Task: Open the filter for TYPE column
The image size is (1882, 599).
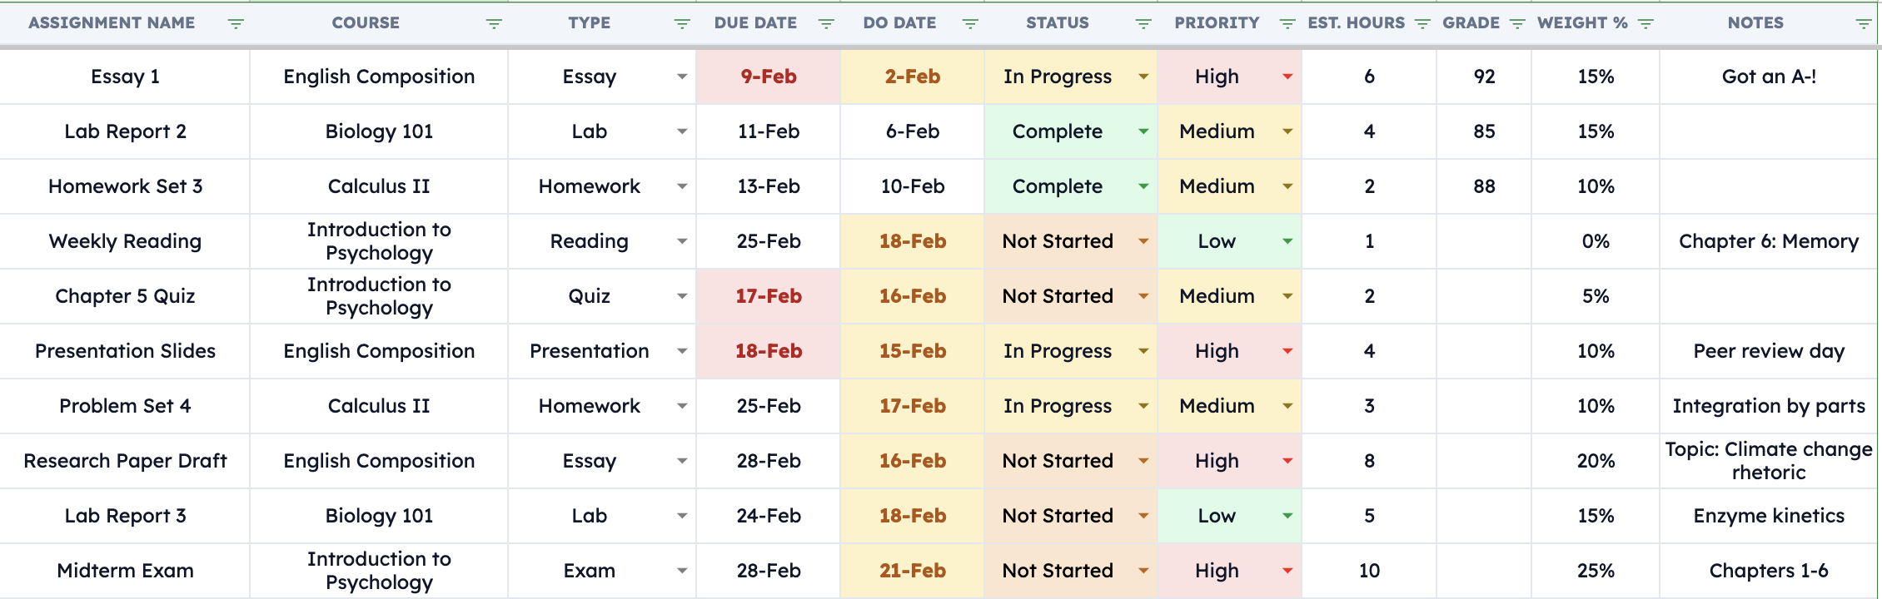Action: (x=681, y=22)
